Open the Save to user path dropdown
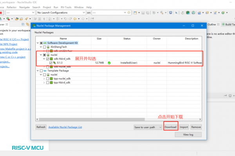 coord(148,127)
